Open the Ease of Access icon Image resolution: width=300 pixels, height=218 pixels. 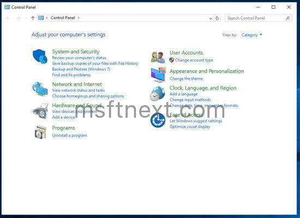coord(158,120)
